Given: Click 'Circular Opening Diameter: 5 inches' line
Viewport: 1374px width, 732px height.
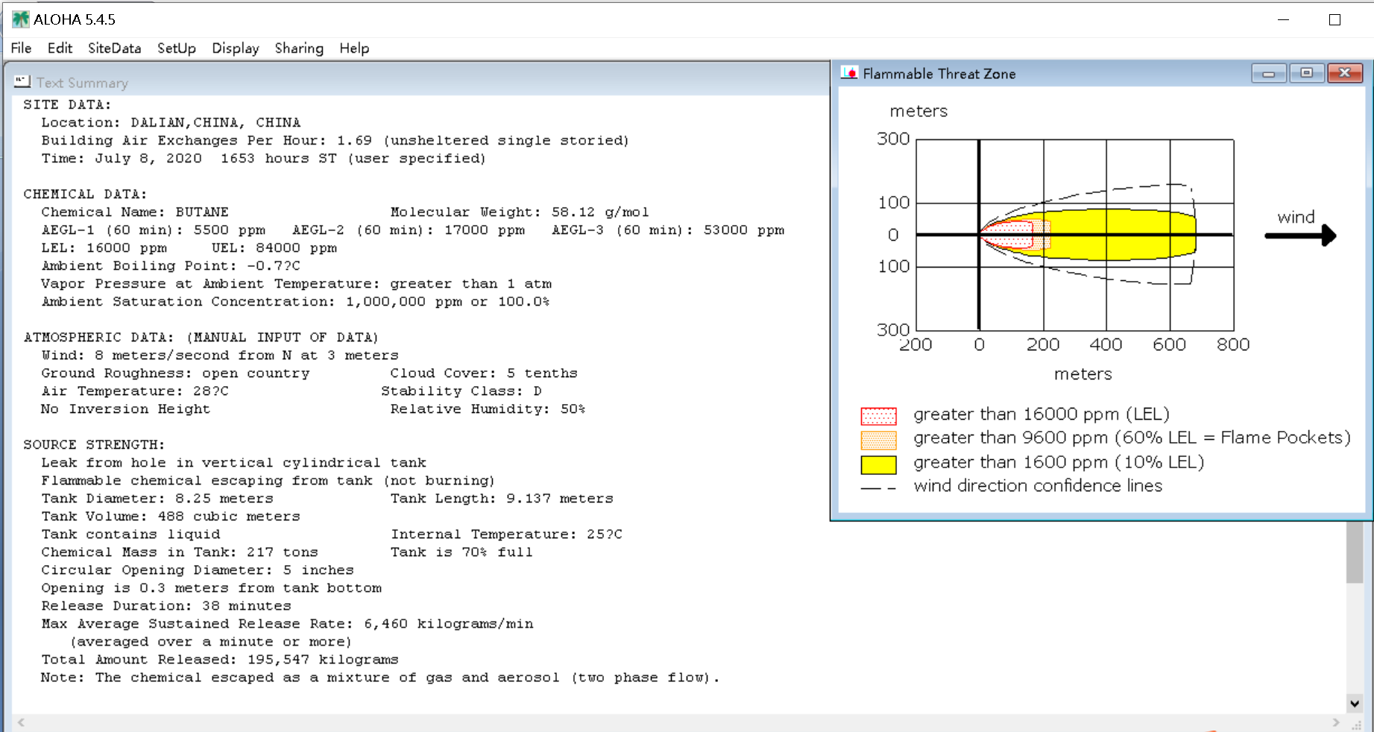Looking at the screenshot, I should tap(198, 570).
